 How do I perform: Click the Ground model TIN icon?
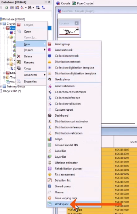click(49, 145)
